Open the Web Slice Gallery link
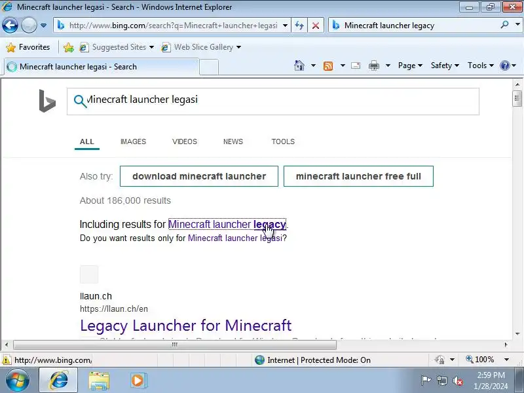The image size is (524, 393). [201, 47]
